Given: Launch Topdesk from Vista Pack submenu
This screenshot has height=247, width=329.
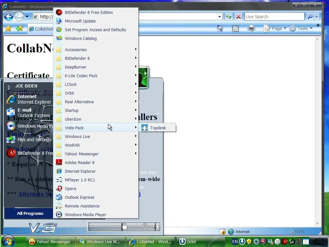Looking at the screenshot, I should (157, 128).
